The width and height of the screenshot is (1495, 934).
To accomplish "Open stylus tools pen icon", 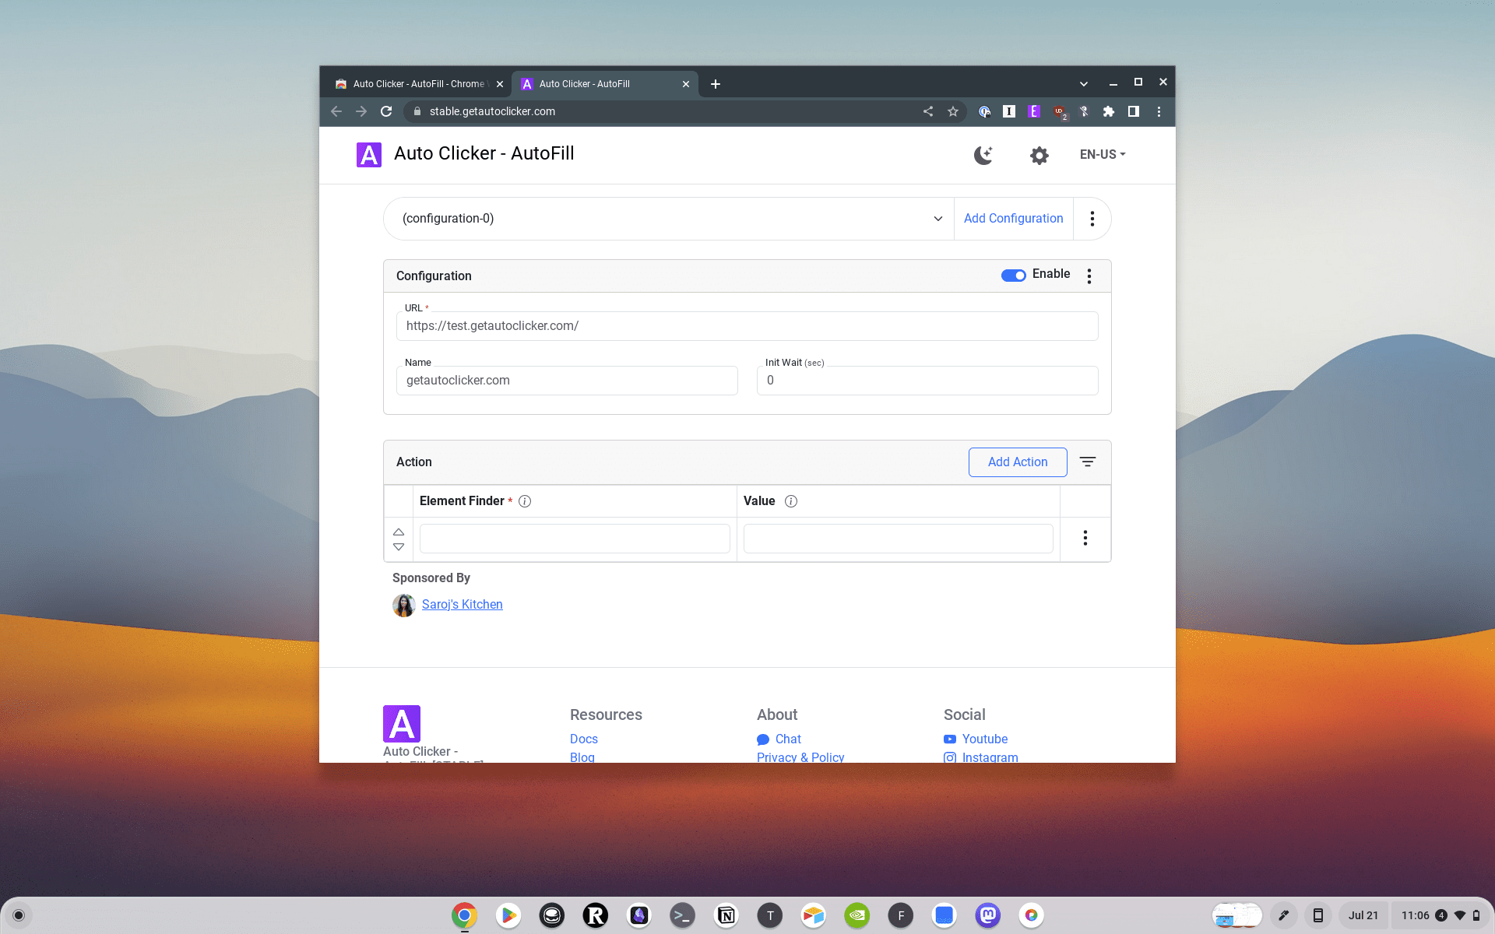I will pyautogui.click(x=1283, y=915).
